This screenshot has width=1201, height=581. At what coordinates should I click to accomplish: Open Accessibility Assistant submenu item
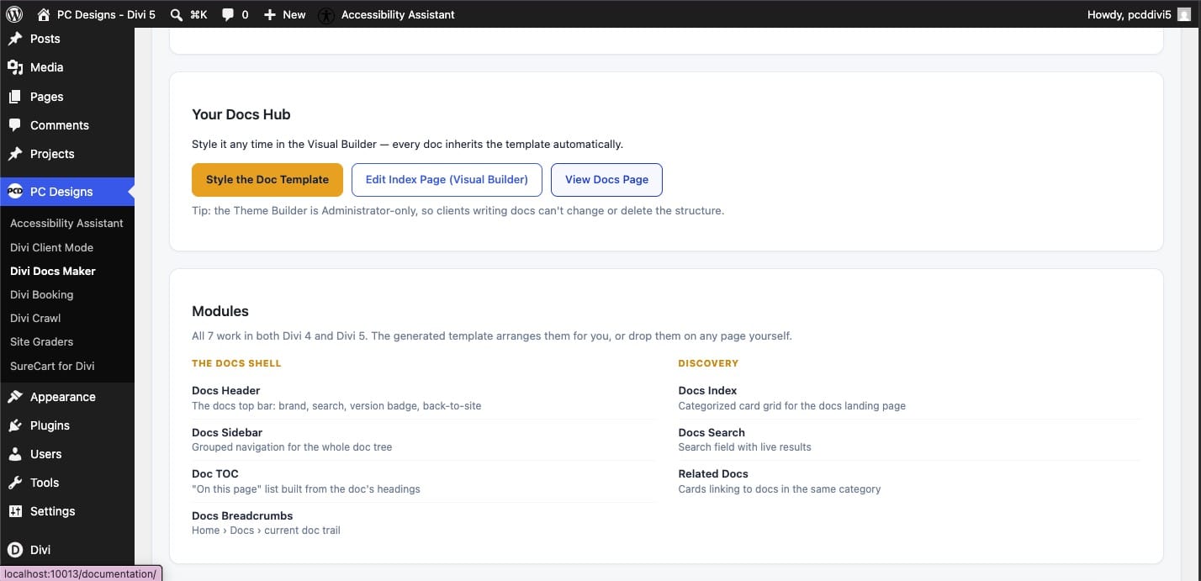coord(66,224)
